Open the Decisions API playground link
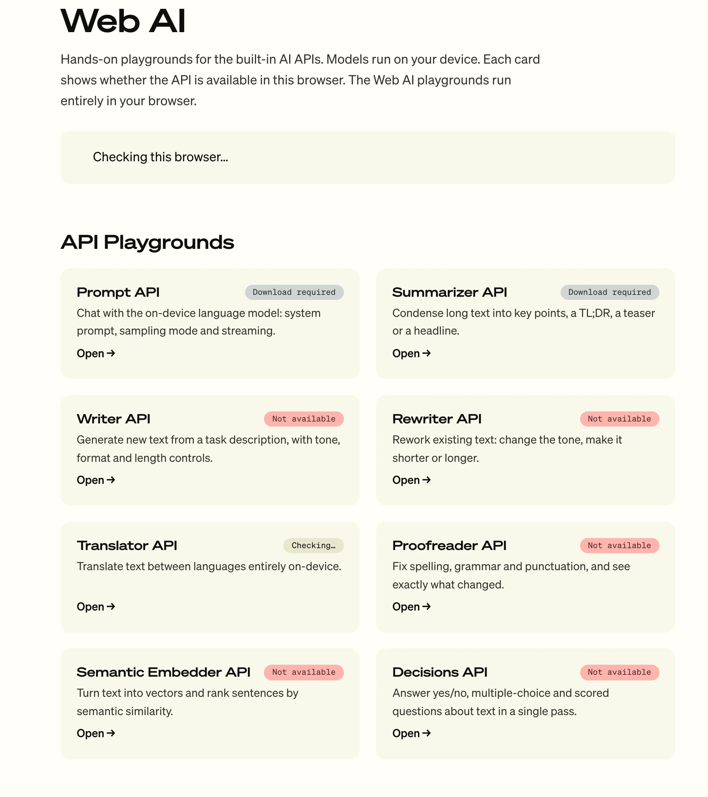Image resolution: width=708 pixels, height=797 pixels. (411, 733)
